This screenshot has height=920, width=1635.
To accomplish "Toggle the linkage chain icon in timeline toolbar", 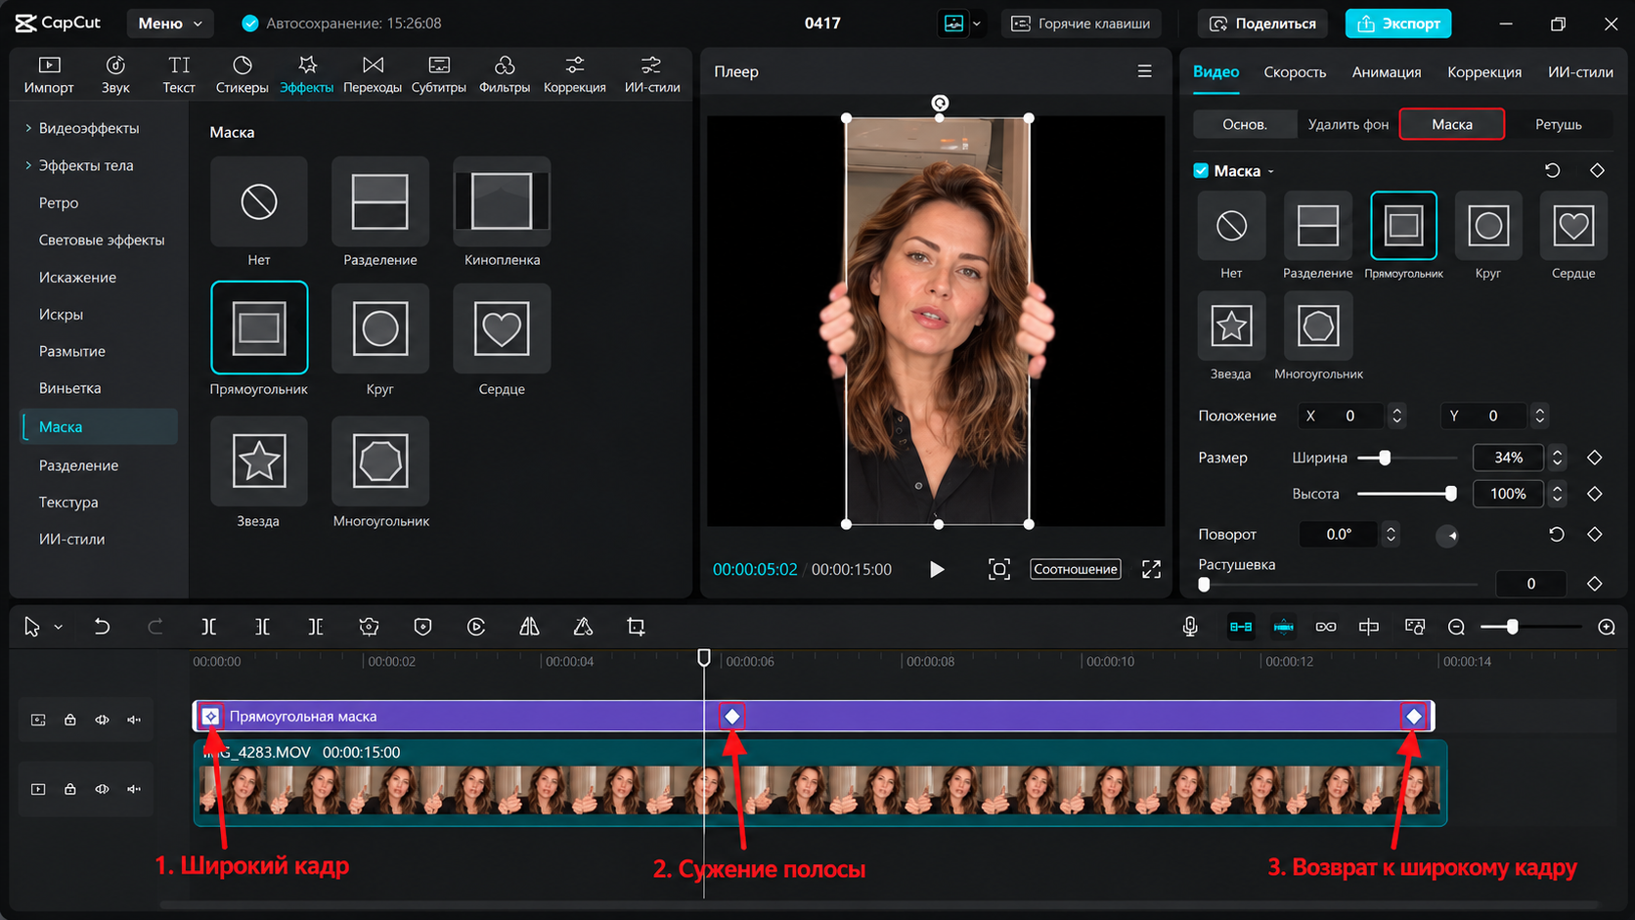I will coord(1326,627).
